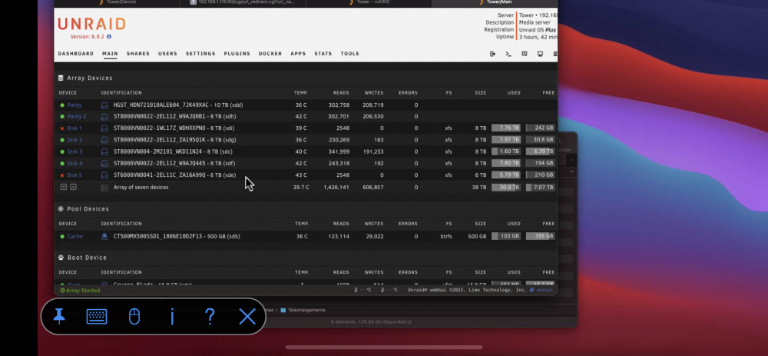Image resolution: width=768 pixels, height=356 pixels.
Task: Go to the SHARES page
Action: click(138, 54)
